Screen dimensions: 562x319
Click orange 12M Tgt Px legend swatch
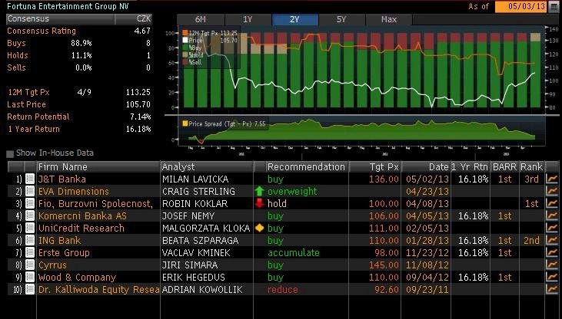[x=185, y=33]
